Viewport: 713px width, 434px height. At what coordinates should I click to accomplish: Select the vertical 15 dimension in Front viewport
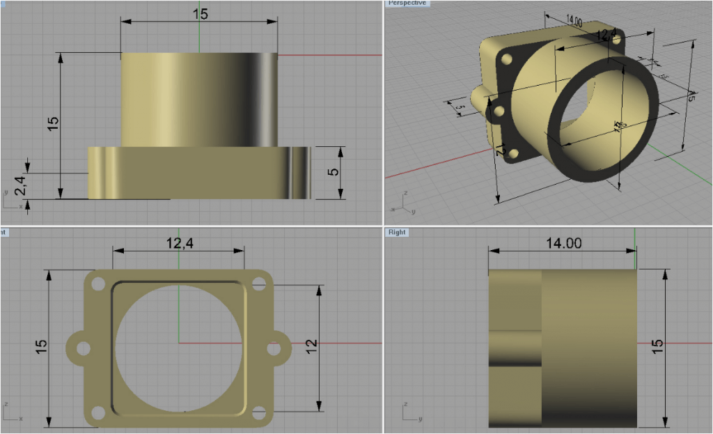[x=41, y=347]
